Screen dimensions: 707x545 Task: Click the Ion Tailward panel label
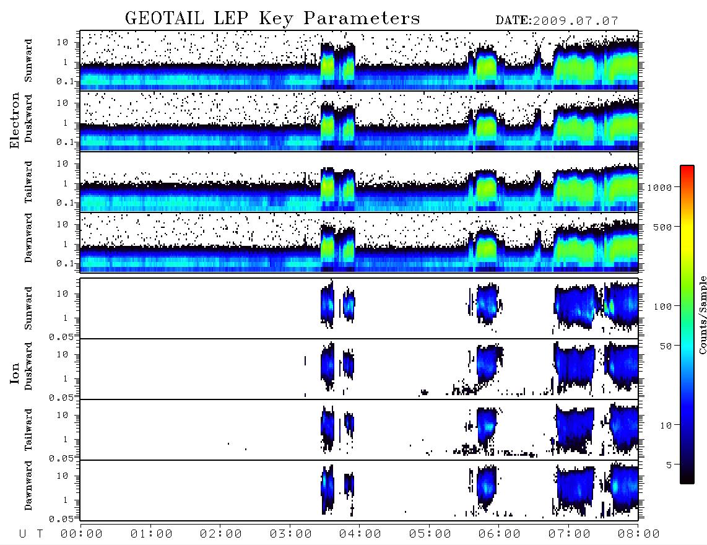(x=28, y=430)
